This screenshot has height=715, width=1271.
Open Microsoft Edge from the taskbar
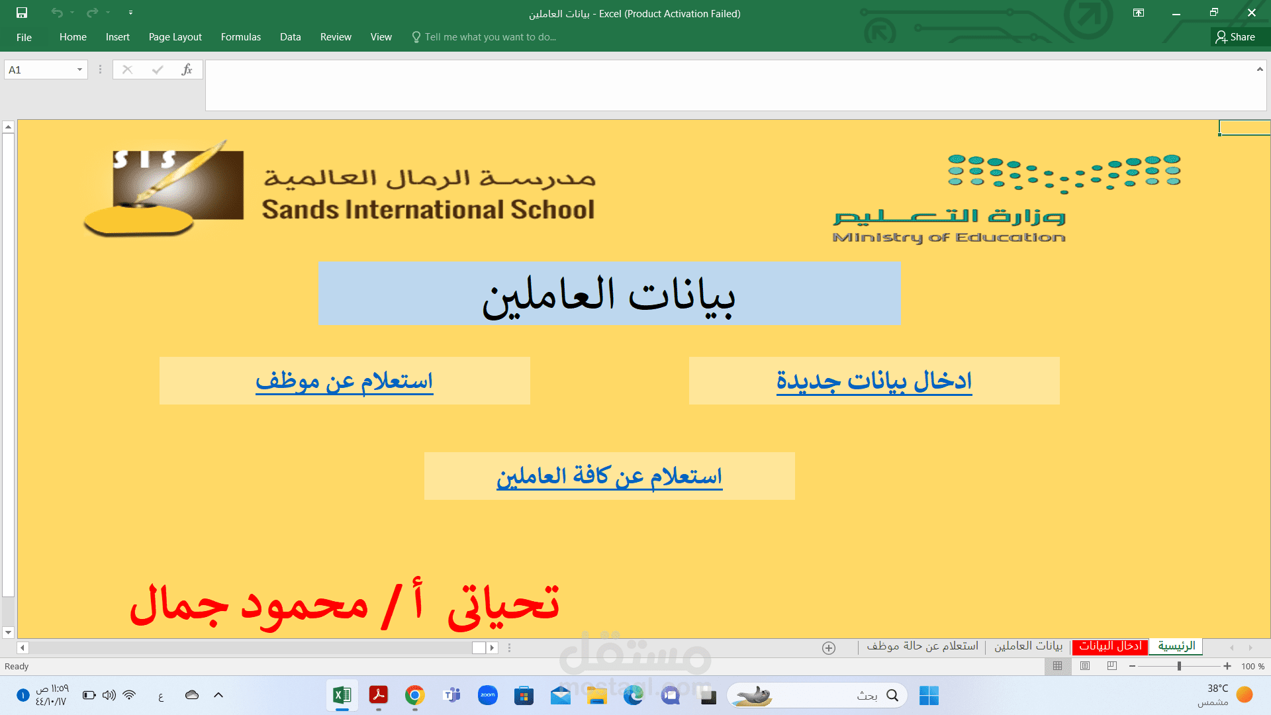click(634, 695)
